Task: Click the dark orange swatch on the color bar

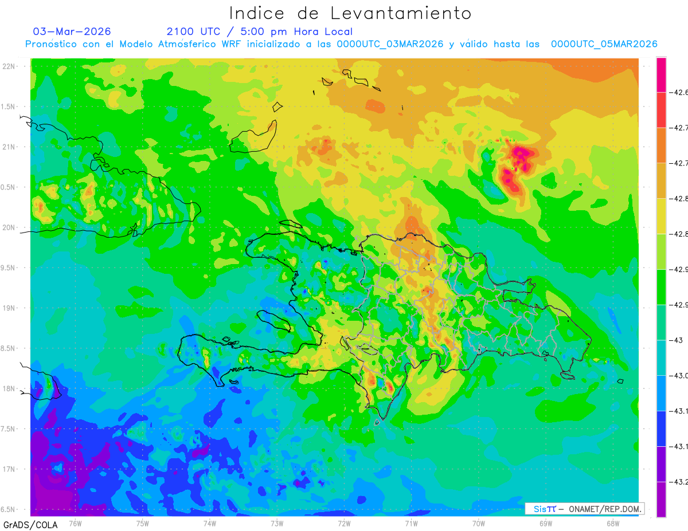Action: pyautogui.click(x=661, y=145)
